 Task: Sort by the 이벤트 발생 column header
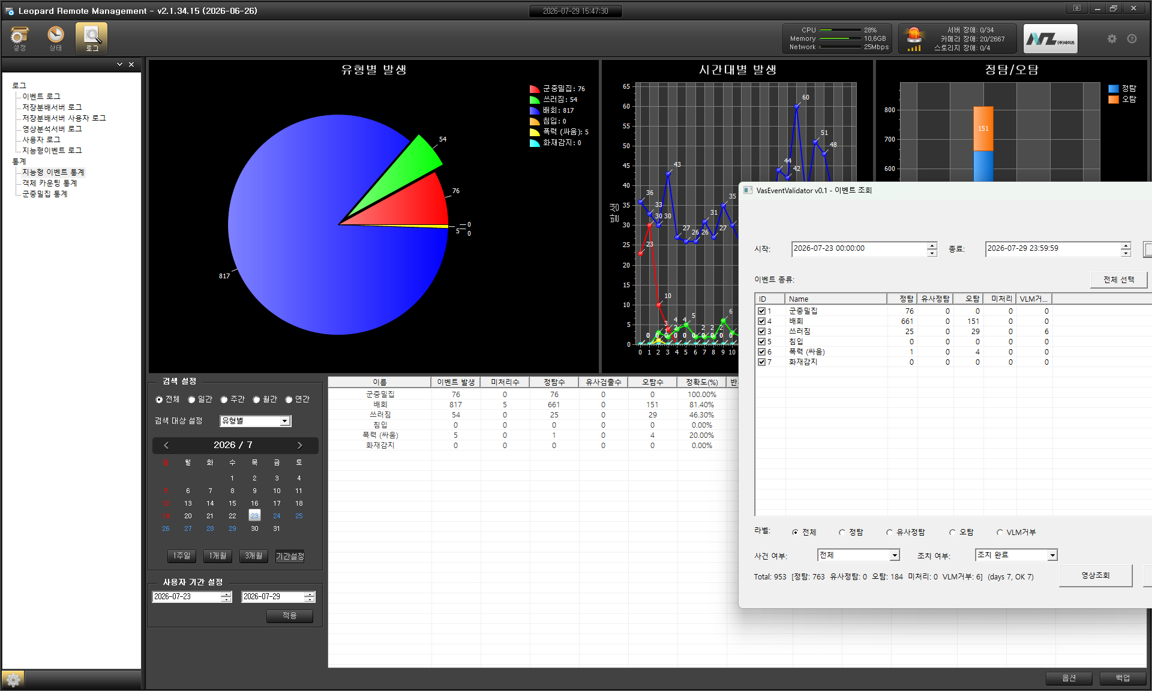tap(456, 382)
